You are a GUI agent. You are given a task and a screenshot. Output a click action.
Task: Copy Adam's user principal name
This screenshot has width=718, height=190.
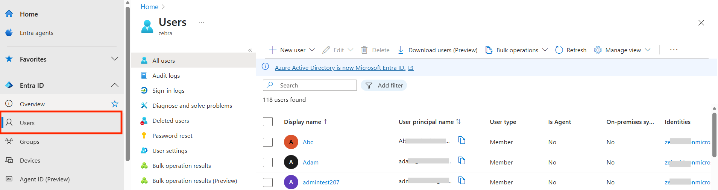[x=461, y=161]
